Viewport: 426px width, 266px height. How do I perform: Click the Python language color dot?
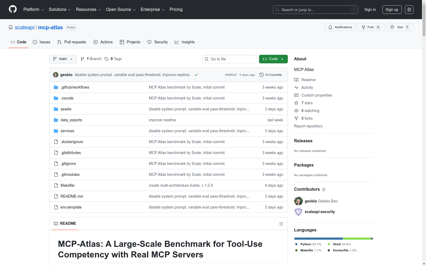296,244
